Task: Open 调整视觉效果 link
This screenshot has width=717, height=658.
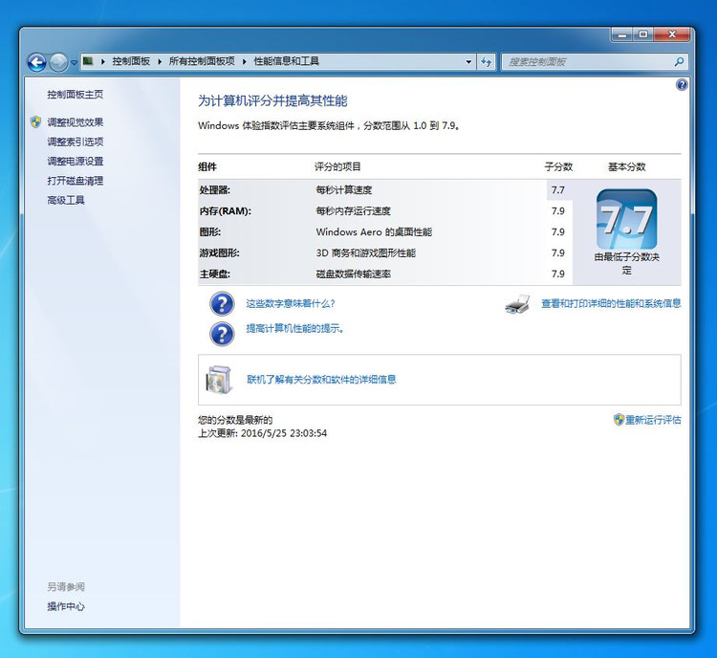Action: tap(75, 122)
